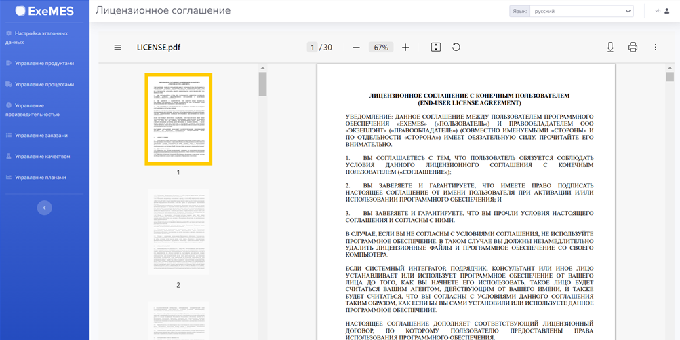Print the license document
Image resolution: width=680 pixels, height=340 pixels.
pyautogui.click(x=633, y=48)
